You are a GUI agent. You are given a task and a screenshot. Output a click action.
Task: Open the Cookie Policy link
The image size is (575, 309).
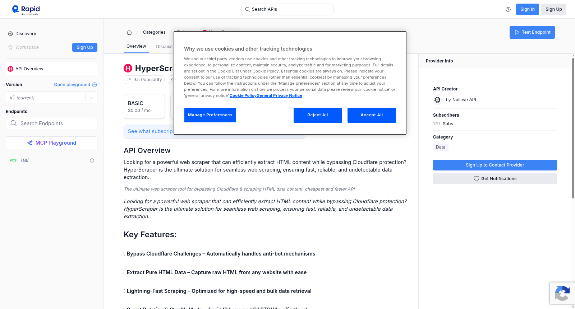point(243,95)
